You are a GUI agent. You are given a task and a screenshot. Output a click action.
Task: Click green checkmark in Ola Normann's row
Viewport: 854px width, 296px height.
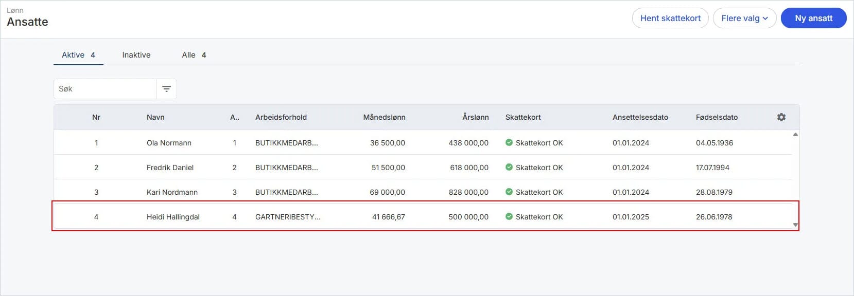pos(509,142)
